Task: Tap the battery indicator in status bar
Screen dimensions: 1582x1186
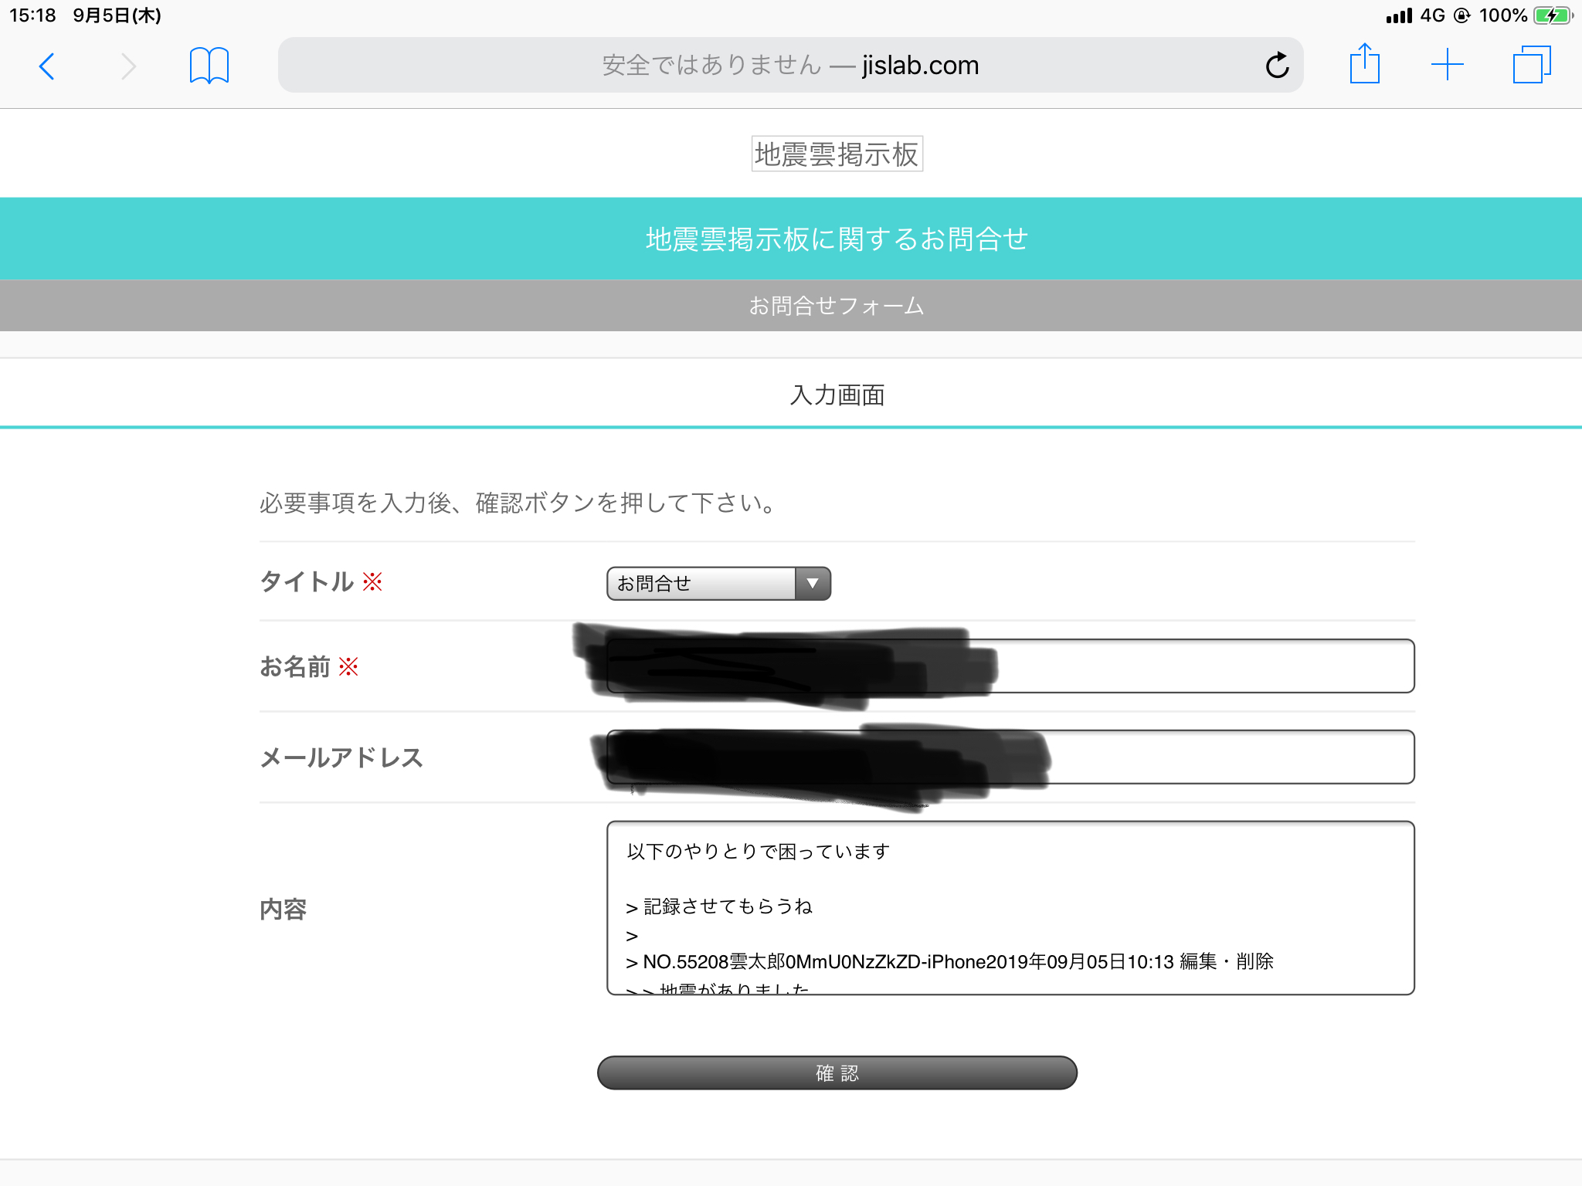Action: tap(1551, 15)
